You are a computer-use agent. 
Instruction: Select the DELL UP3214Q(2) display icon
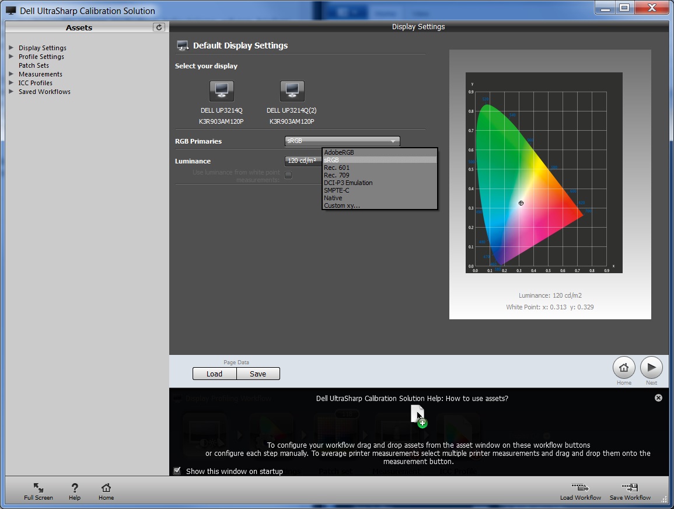tap(292, 91)
